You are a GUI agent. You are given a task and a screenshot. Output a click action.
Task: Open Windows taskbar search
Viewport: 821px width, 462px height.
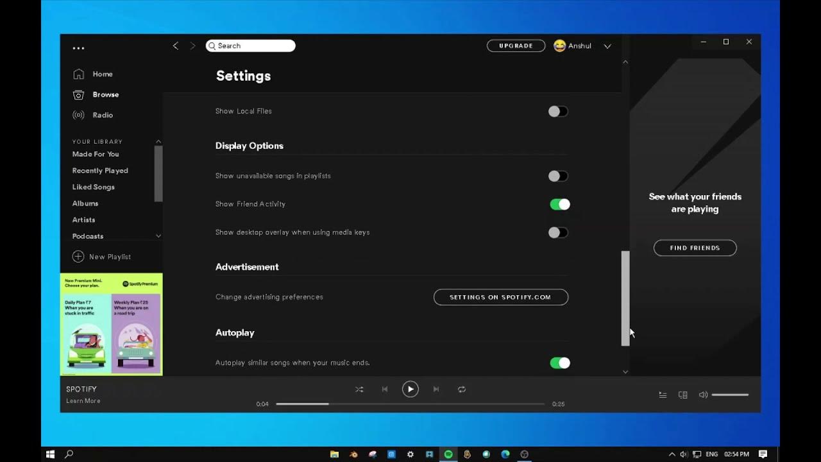69,454
